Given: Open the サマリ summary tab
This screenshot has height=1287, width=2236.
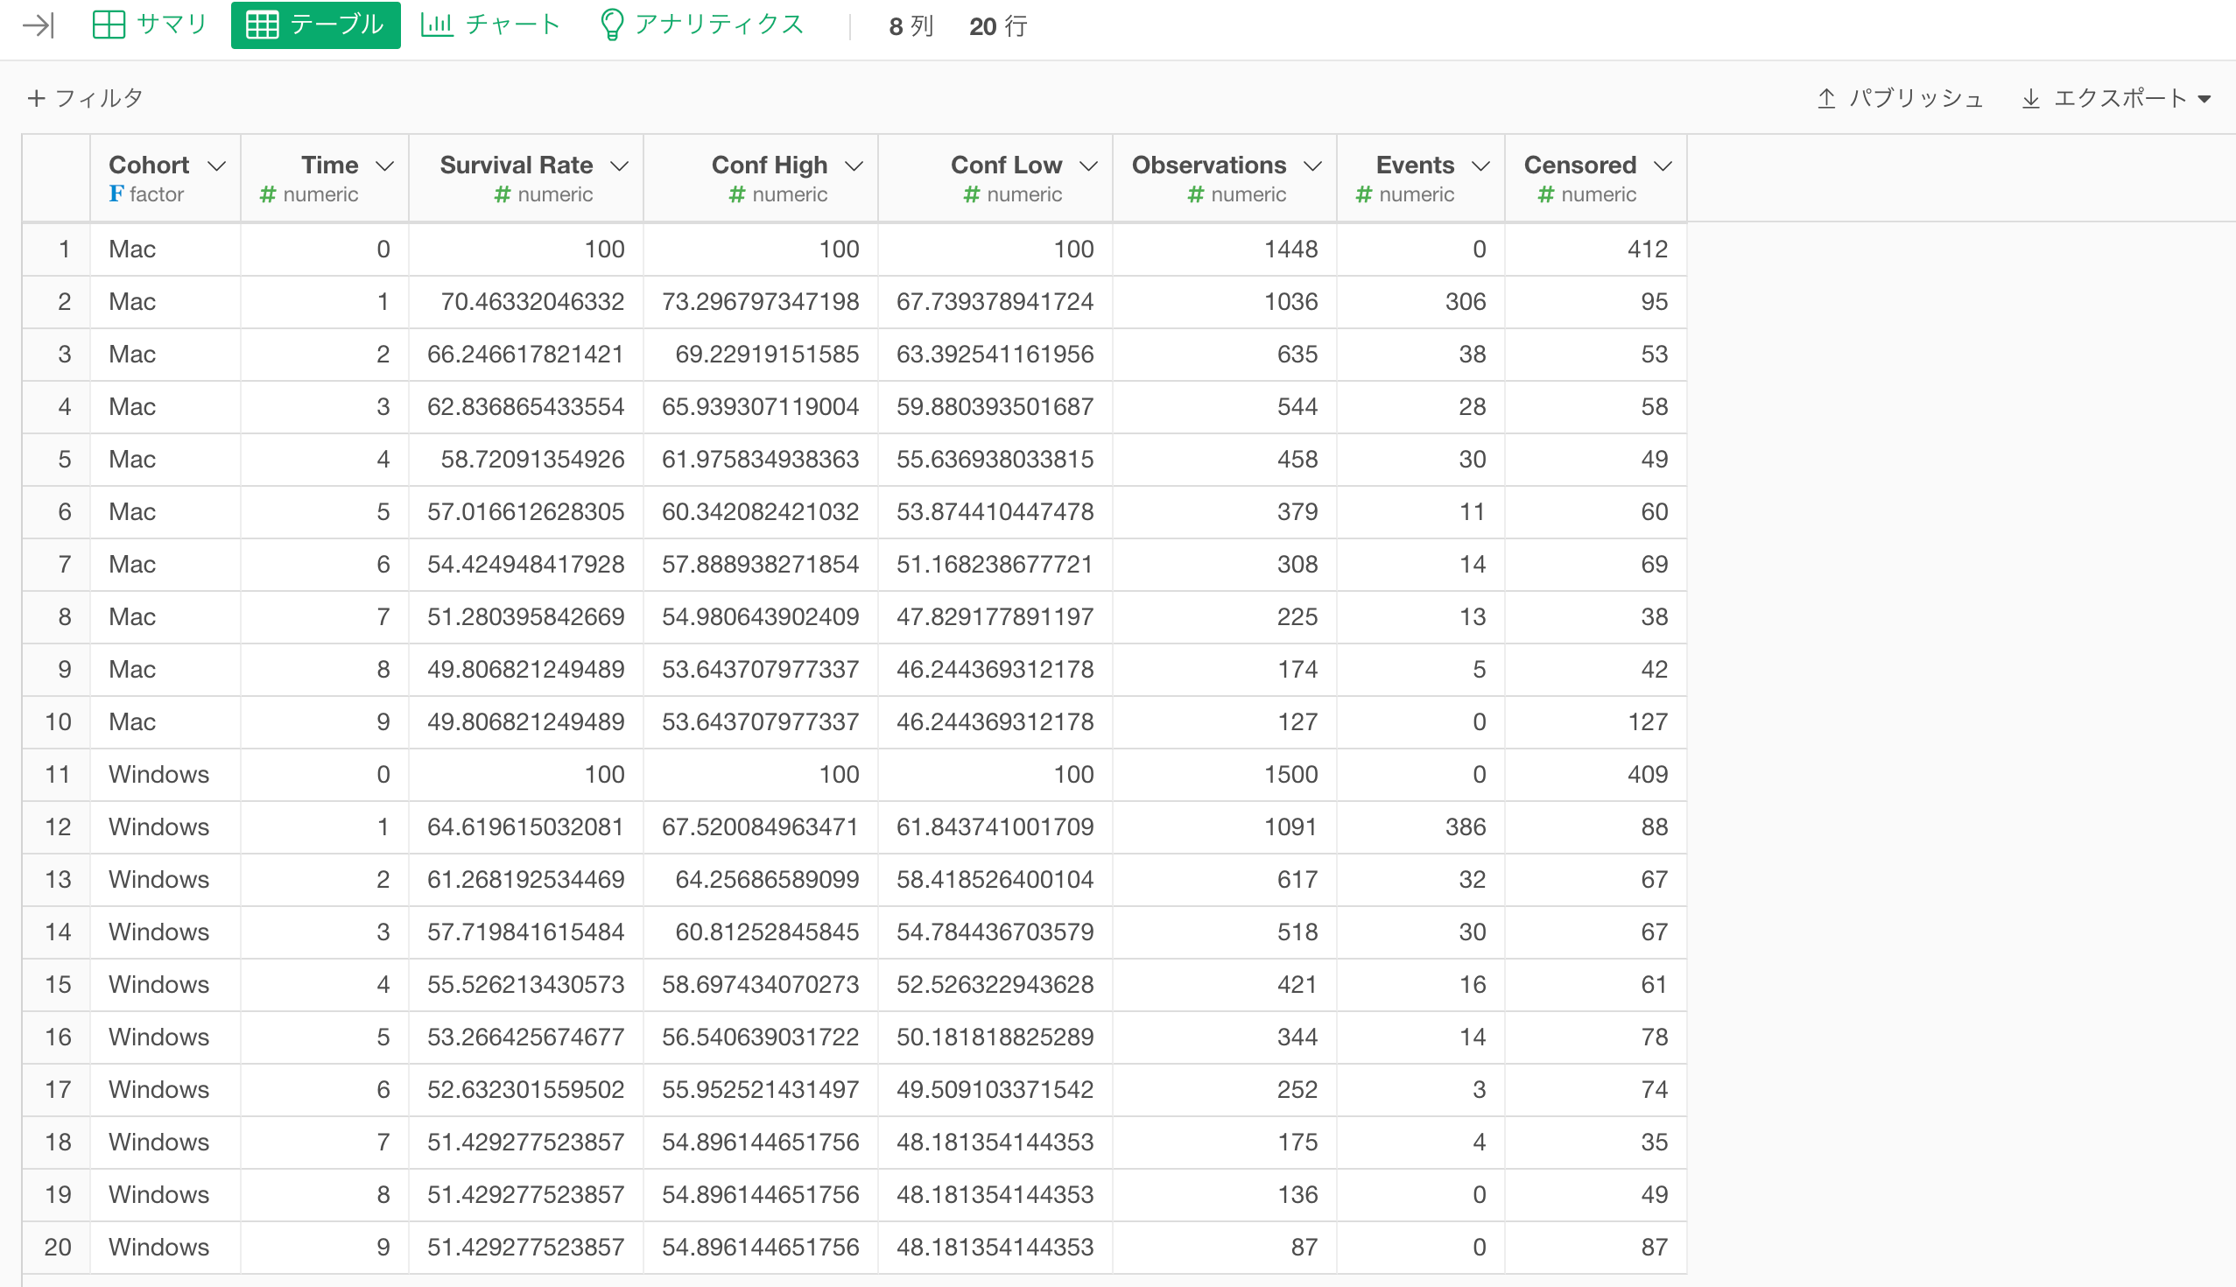Looking at the screenshot, I should point(150,25).
